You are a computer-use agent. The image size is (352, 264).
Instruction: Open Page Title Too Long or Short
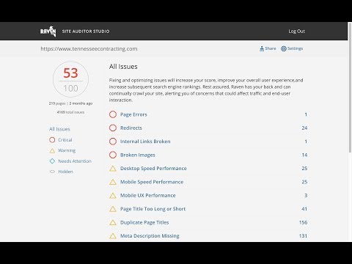pos(153,209)
